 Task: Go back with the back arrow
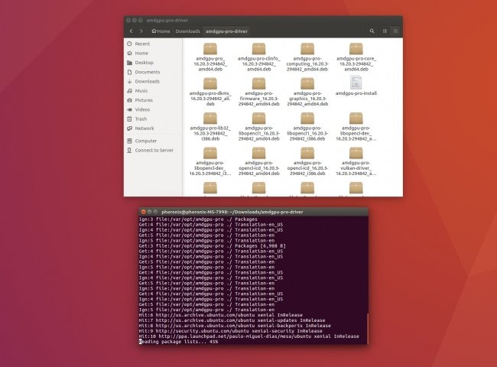[132, 31]
